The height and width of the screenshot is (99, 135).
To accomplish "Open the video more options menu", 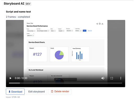I will coord(121,78).
